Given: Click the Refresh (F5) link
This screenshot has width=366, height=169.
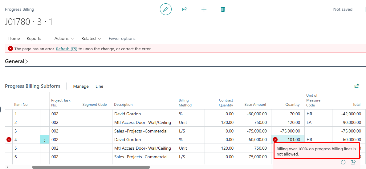Looking at the screenshot, I should pos(67,49).
